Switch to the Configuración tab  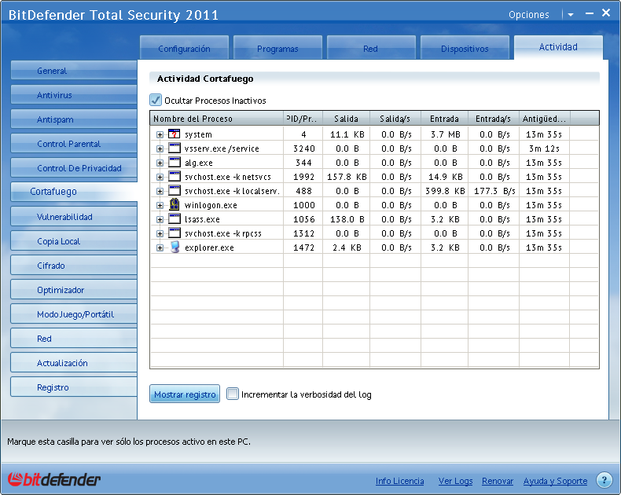184,49
